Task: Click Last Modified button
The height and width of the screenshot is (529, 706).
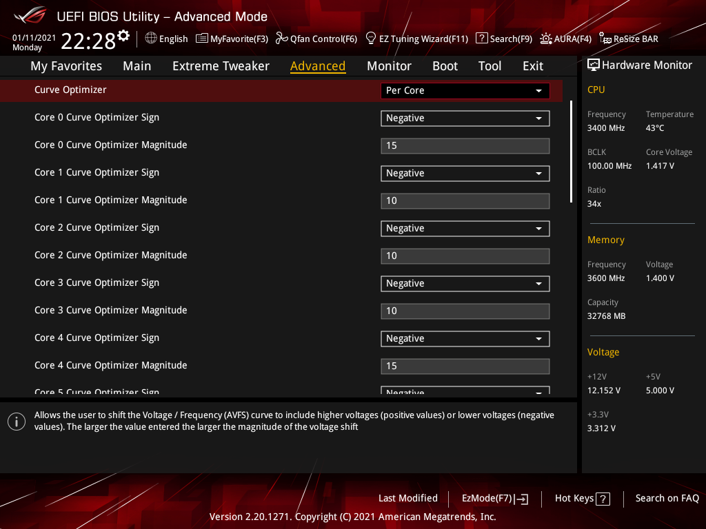Action: (408, 499)
